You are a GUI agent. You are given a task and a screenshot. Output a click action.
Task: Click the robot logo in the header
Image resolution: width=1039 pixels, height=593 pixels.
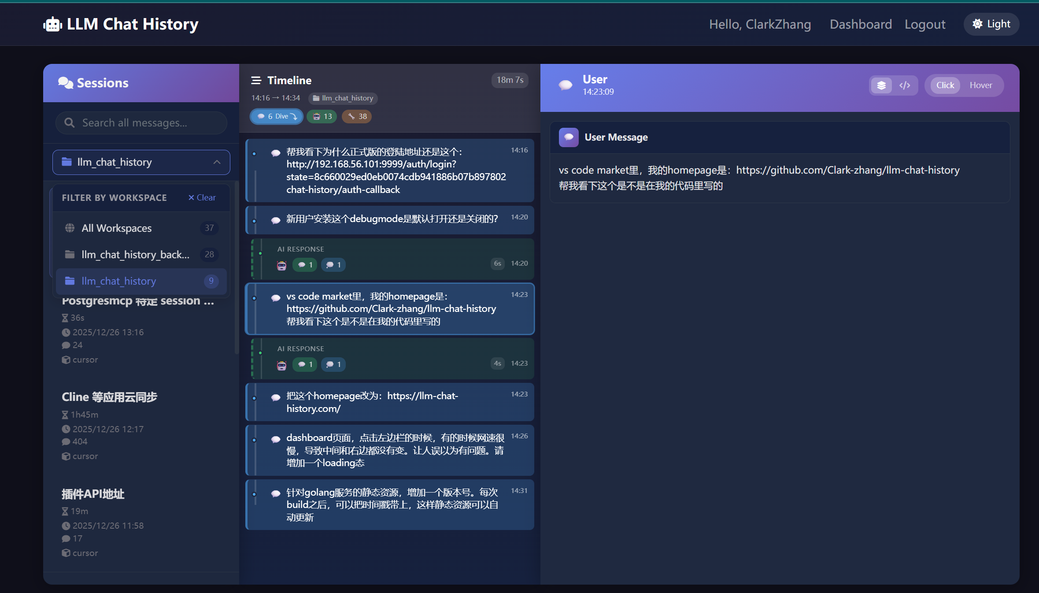[52, 24]
